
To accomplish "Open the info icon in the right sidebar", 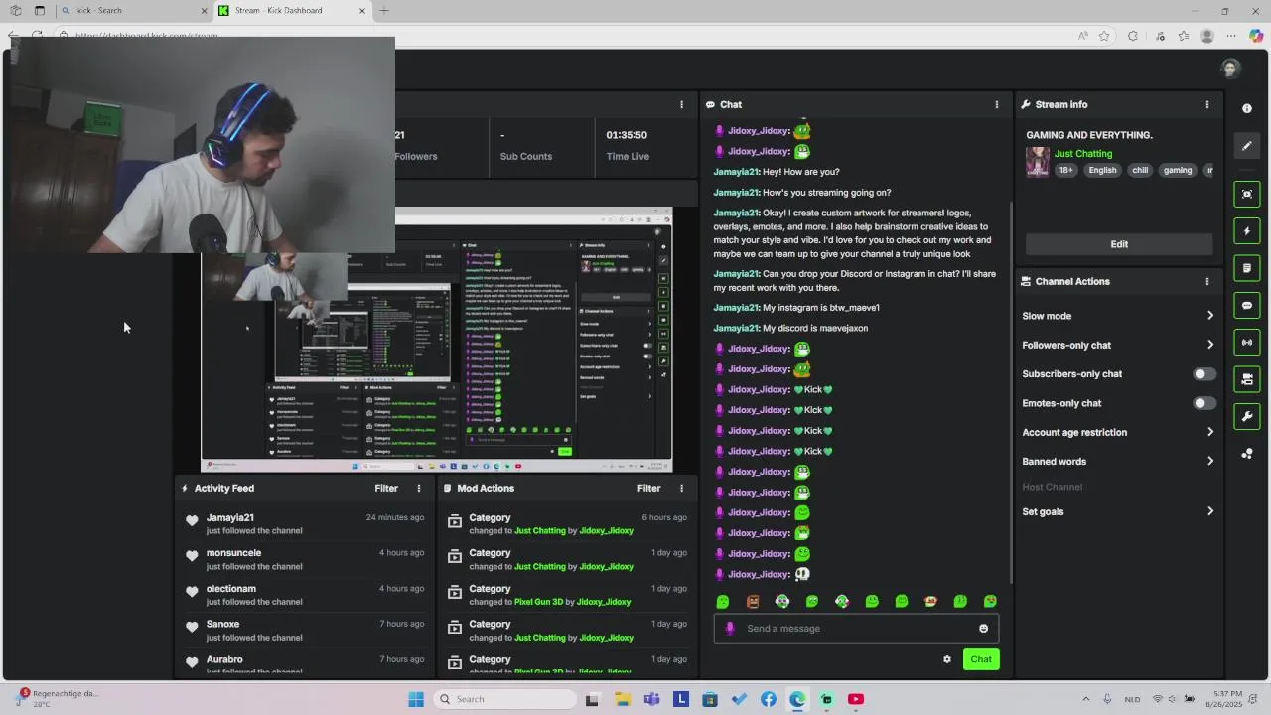I will click(x=1247, y=108).
